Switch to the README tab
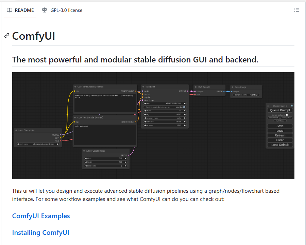This screenshot has height=245, width=306. [x=20, y=10]
